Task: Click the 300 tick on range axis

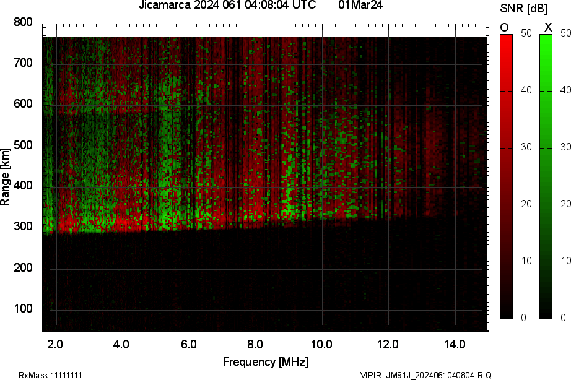Action: tap(23, 227)
